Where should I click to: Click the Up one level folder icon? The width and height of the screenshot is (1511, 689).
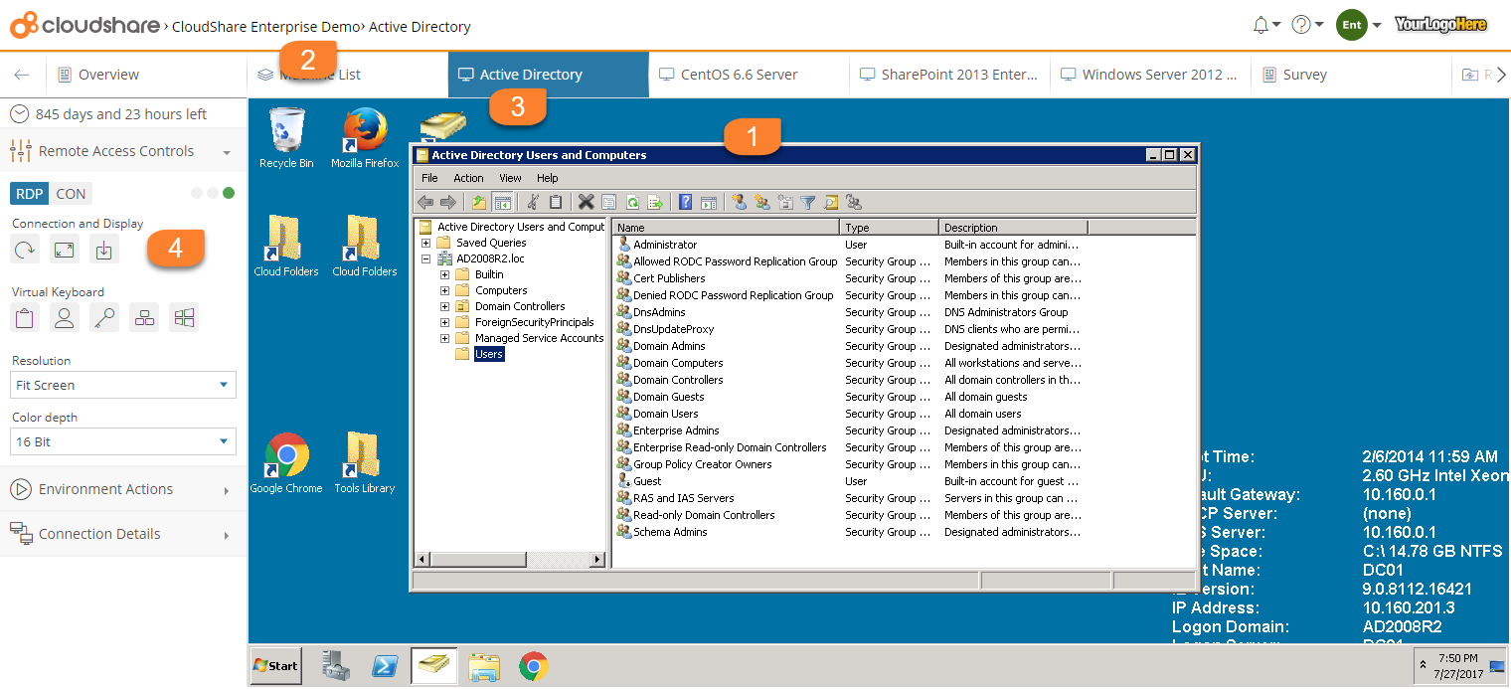click(x=479, y=202)
